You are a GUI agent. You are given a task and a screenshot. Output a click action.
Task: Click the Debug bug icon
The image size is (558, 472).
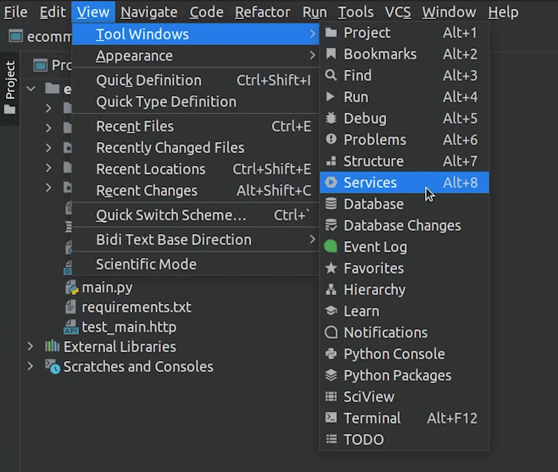[x=331, y=118]
